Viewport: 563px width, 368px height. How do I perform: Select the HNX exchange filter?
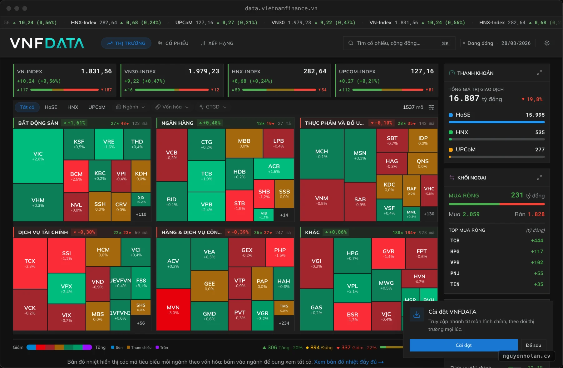tap(73, 107)
